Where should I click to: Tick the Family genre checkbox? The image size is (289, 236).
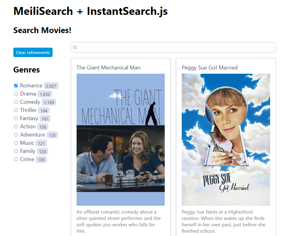(x=16, y=151)
